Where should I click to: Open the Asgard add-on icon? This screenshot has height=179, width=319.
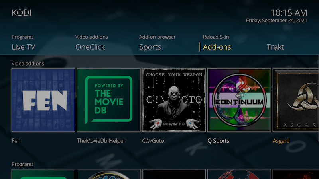(x=296, y=100)
